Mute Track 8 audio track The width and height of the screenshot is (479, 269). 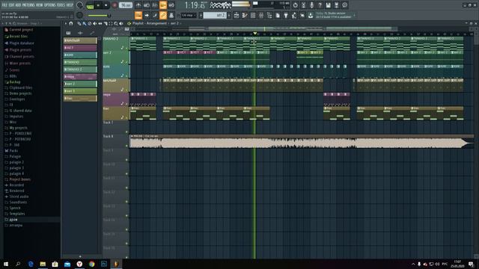[126, 146]
